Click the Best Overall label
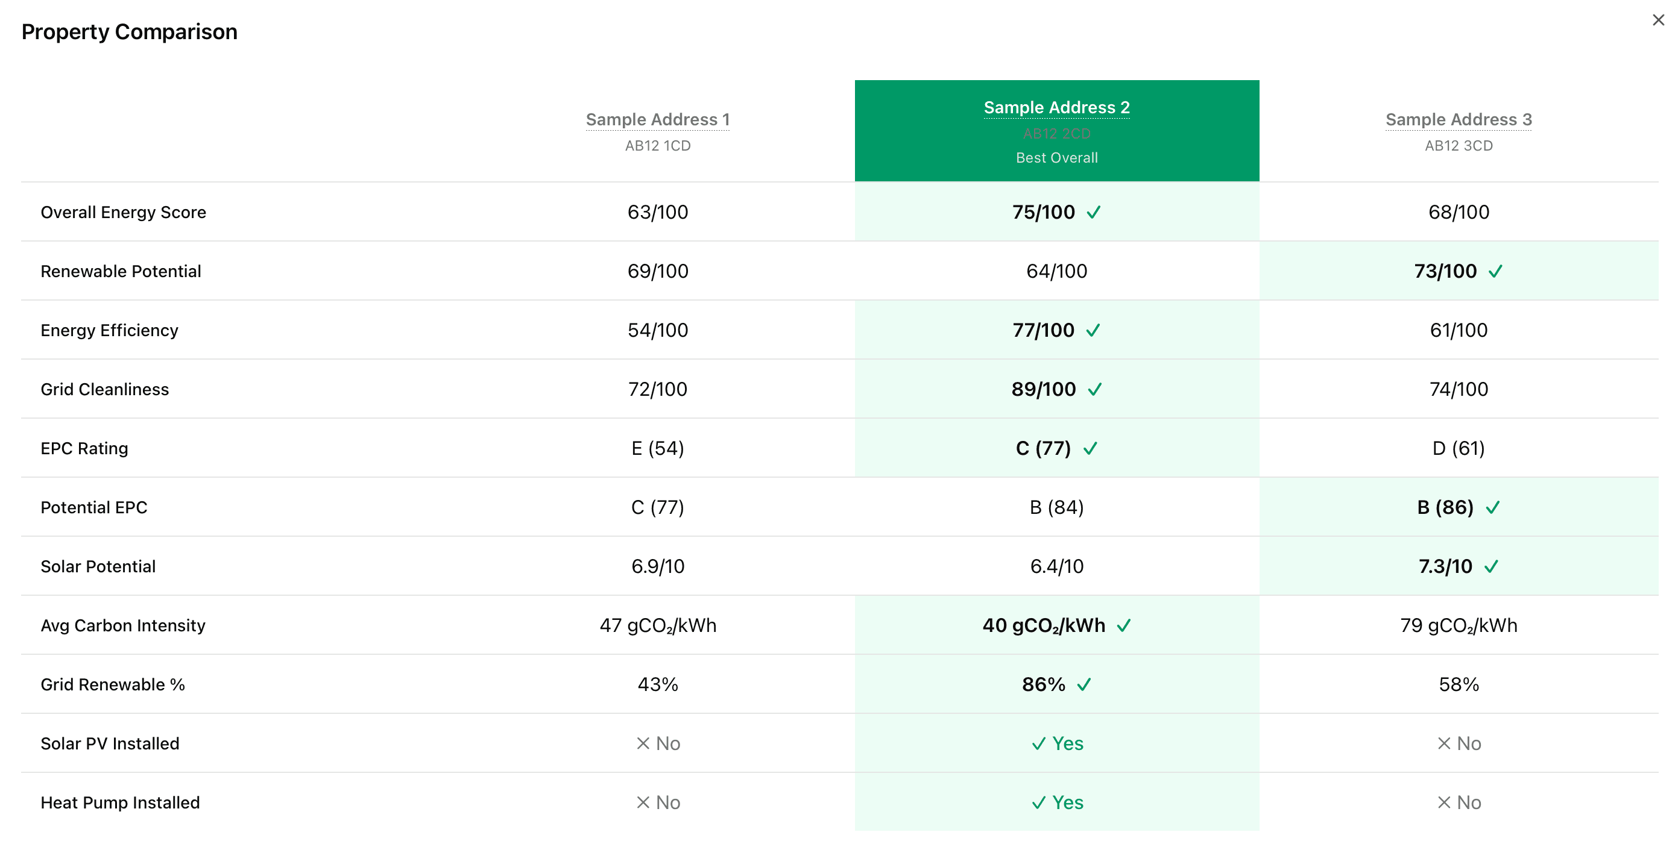The width and height of the screenshot is (1678, 841). coord(1056,158)
